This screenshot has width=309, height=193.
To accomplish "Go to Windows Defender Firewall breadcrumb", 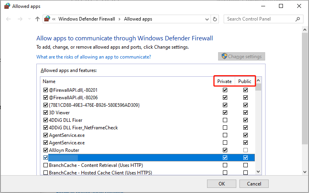I will (87, 19).
